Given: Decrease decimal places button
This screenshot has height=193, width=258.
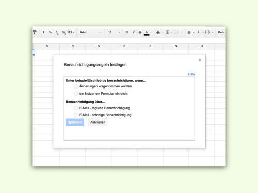Looking at the screenshot, I should pos(57,32).
